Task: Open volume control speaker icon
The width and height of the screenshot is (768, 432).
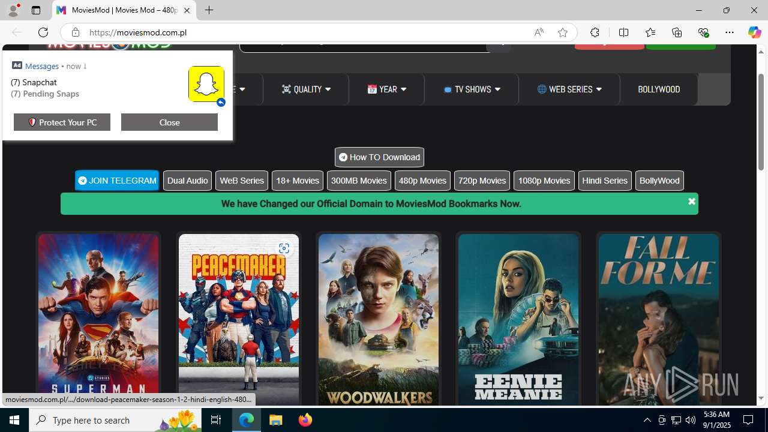Action: point(691,420)
